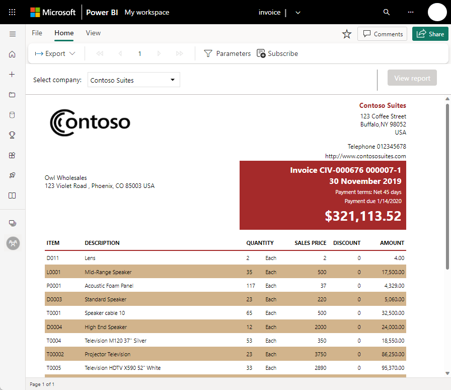Open My workspace avatar icon in sidebar
Image resolution: width=451 pixels, height=390 pixels.
tap(13, 243)
